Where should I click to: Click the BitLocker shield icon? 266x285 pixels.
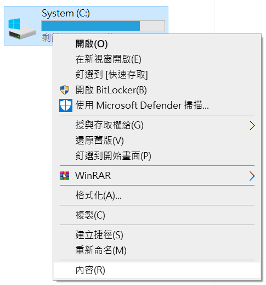tap(65, 90)
